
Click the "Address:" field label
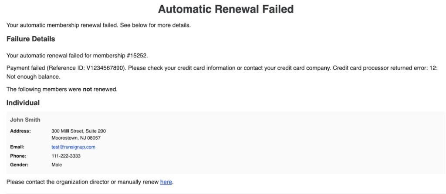[x=20, y=131]
